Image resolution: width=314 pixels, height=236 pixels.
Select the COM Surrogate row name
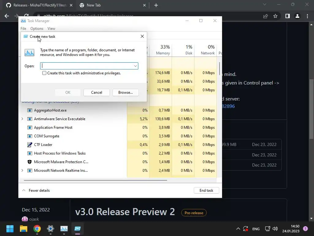[47, 136]
